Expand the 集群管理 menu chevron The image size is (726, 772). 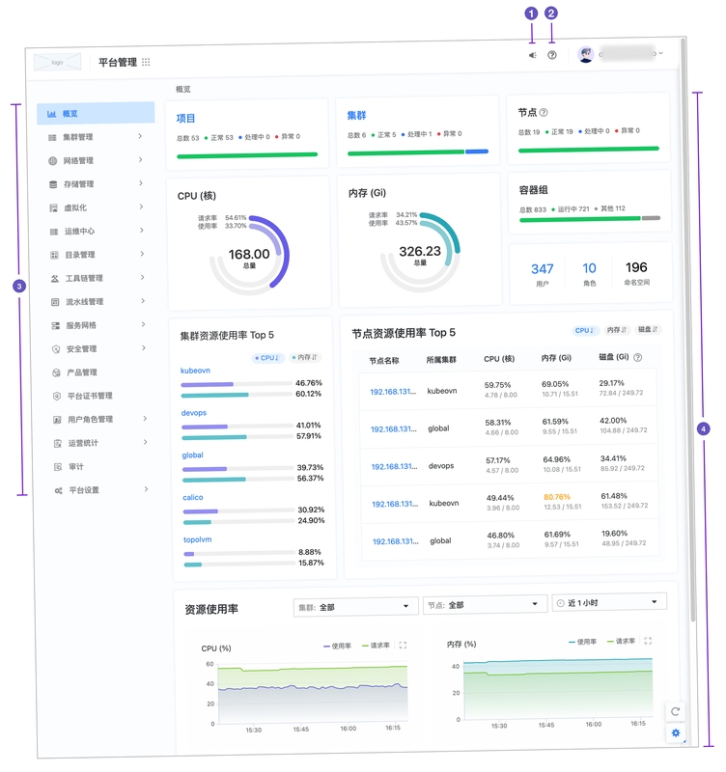click(x=140, y=136)
